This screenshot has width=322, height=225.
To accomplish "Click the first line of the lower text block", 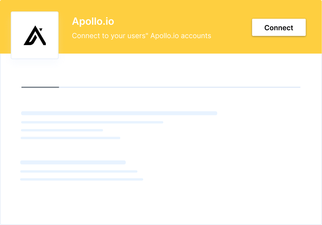I will coord(73,162).
